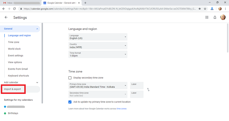Viewport: 229px width, 121px height.
Task: Swap primary and secondary time zones
Action: (148, 89)
